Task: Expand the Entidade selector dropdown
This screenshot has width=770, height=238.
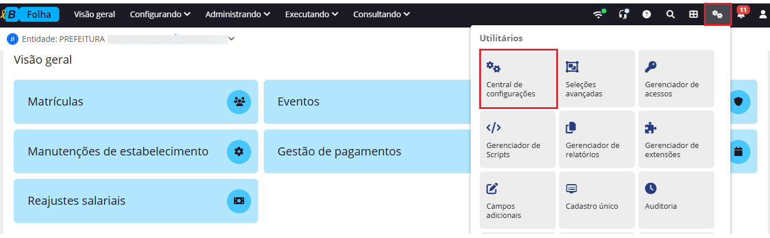Action: (x=232, y=39)
